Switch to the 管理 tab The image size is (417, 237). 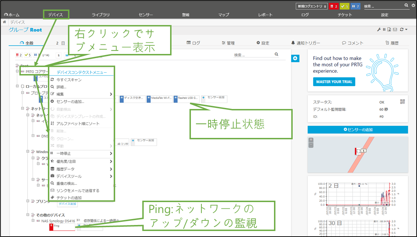click(228, 43)
